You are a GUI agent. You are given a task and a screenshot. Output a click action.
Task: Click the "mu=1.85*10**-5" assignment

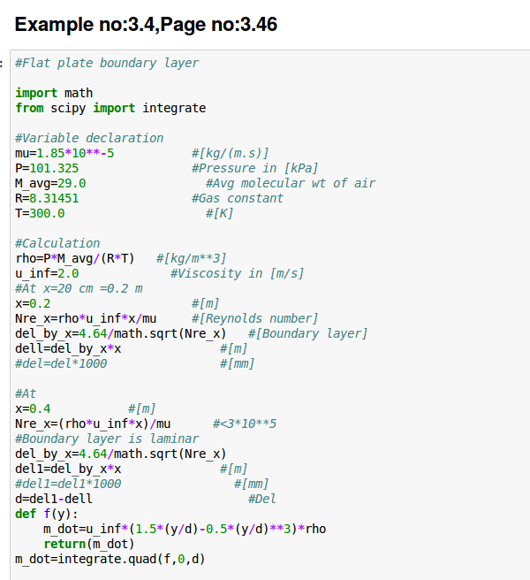pyautogui.click(x=64, y=153)
